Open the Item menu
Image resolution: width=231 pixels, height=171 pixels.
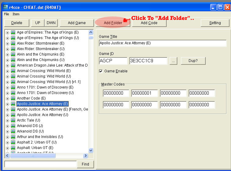pos(16,14)
